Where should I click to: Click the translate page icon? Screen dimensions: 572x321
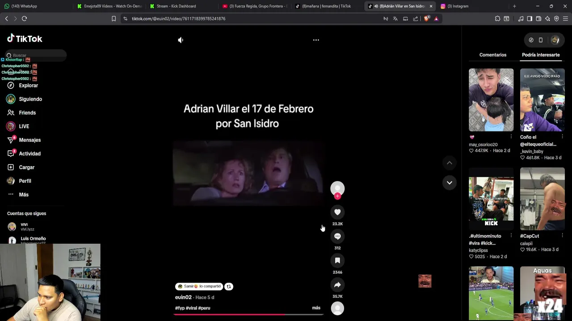point(395,19)
